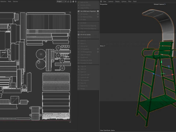Click Stop Interactive Mapping entry
The image size is (176, 132).
click(88, 29)
